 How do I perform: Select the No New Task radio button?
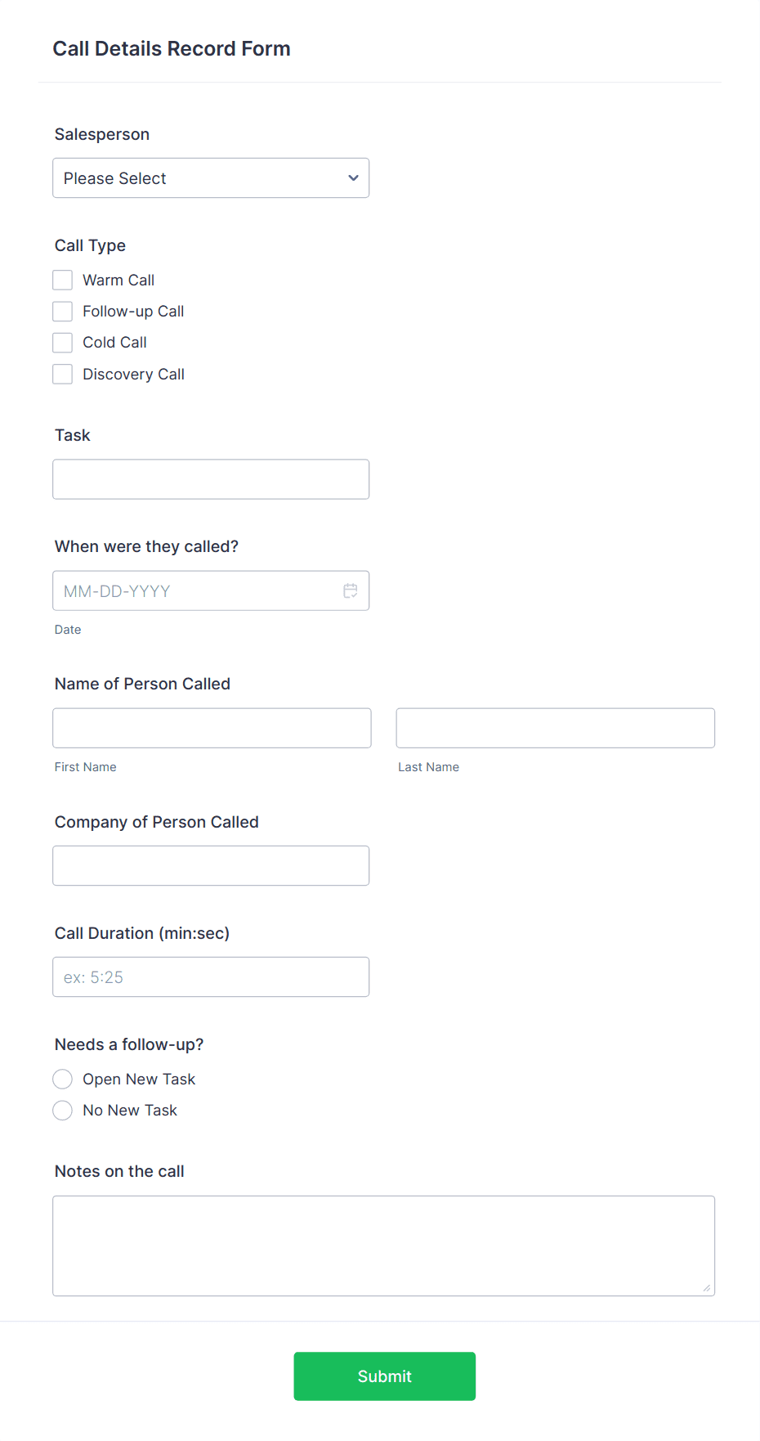tap(62, 1110)
